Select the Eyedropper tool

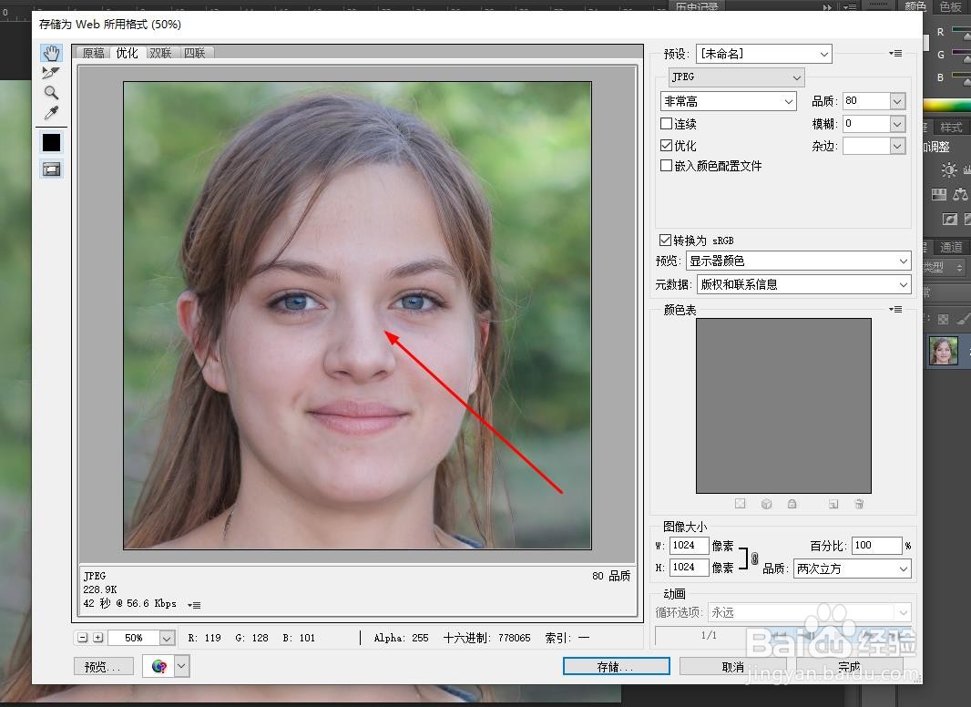click(51, 113)
